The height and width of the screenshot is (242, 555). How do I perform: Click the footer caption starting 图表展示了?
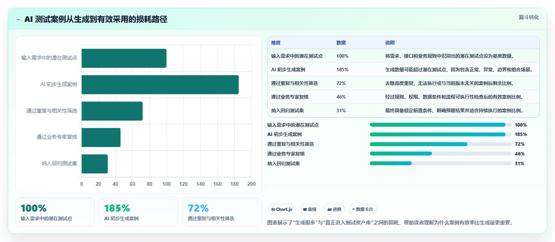(390, 223)
